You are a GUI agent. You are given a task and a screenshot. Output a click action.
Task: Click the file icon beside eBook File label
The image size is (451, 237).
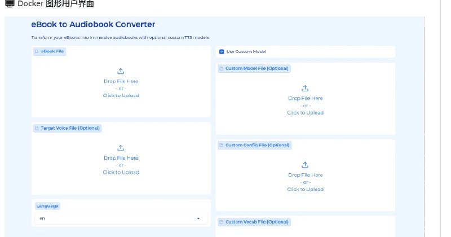pos(37,51)
